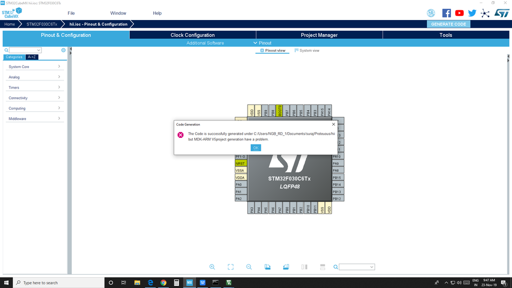Open the settings gear in category panel
The image size is (512, 288).
coord(64,50)
